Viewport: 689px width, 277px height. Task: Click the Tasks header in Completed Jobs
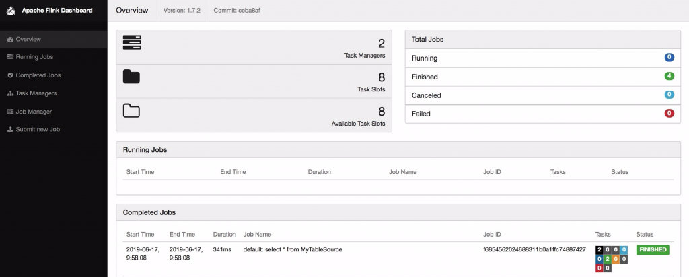(x=603, y=235)
